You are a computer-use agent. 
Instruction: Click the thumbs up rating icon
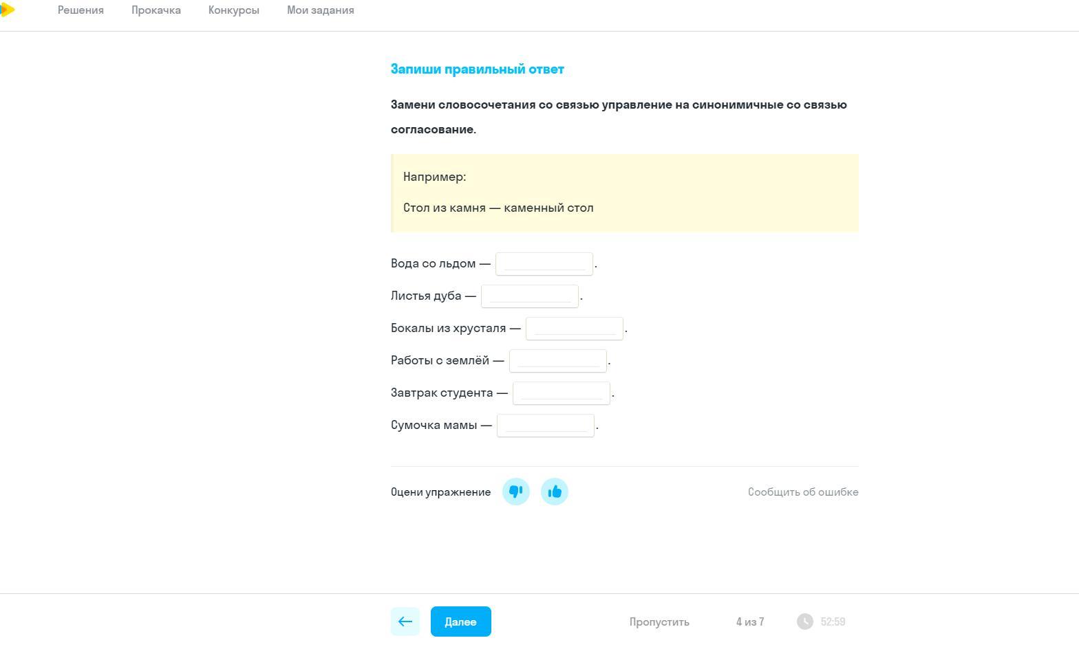555,492
